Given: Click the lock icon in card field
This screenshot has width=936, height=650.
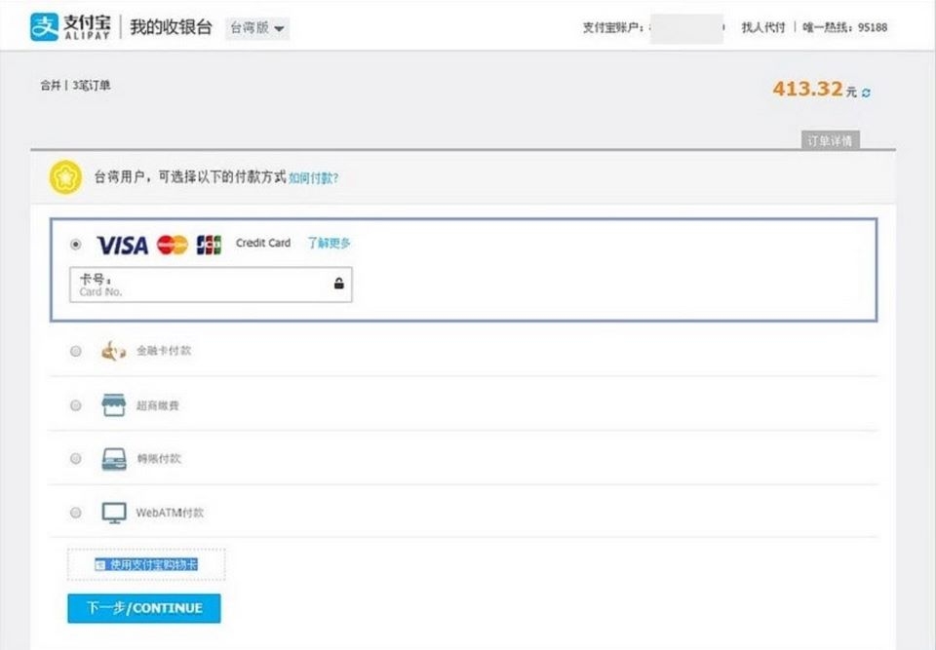Looking at the screenshot, I should [x=339, y=283].
